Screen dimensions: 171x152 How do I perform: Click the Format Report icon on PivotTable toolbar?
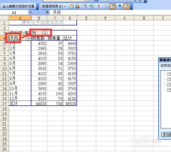(x=71, y=6)
